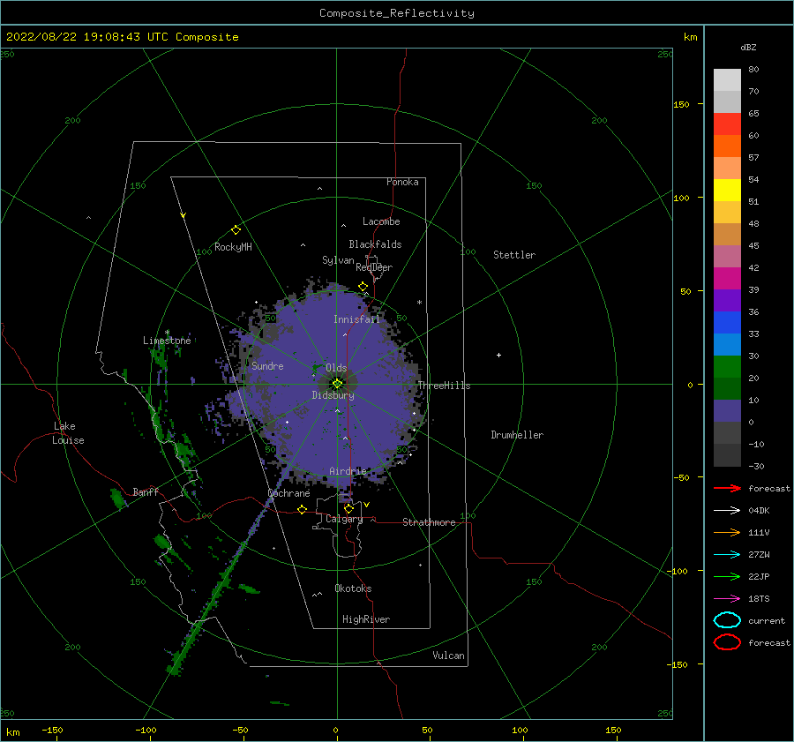Screen dimensions: 794x742
Task: Click the ThreeHills label
Action: 444,386
